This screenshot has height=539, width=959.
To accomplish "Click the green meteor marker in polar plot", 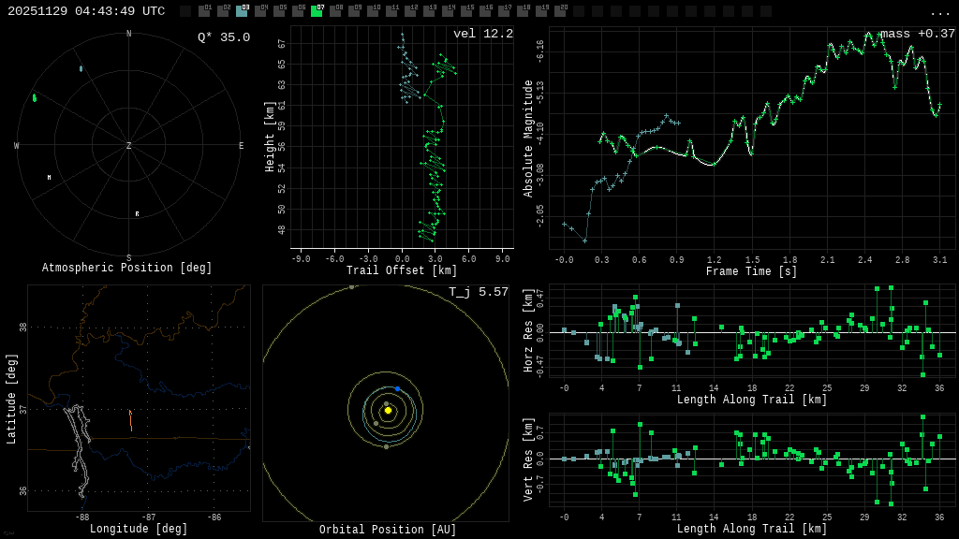I will (35, 97).
